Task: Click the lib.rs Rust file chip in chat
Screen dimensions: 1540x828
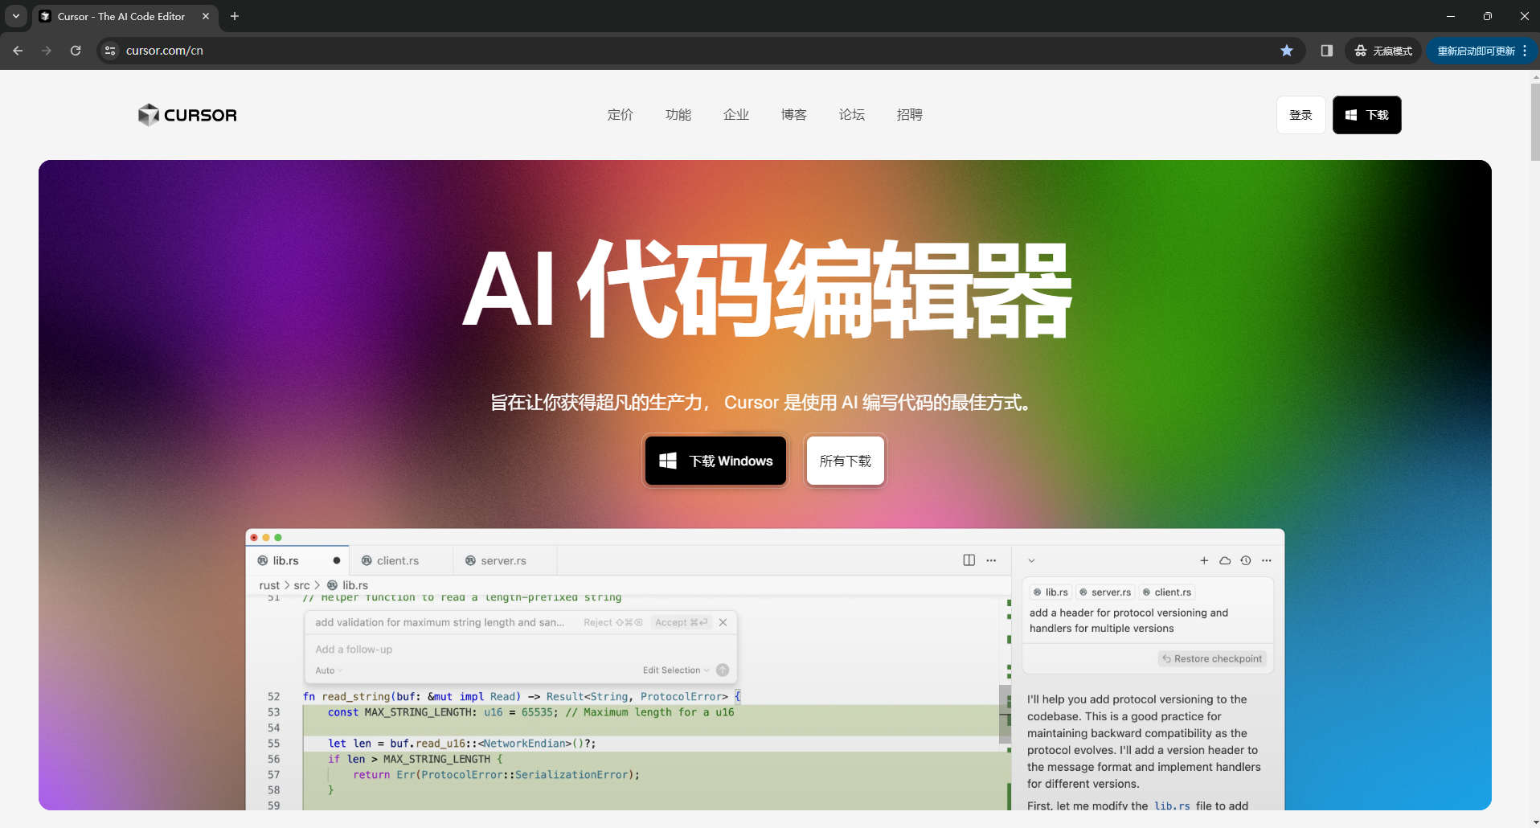Action: click(1050, 592)
